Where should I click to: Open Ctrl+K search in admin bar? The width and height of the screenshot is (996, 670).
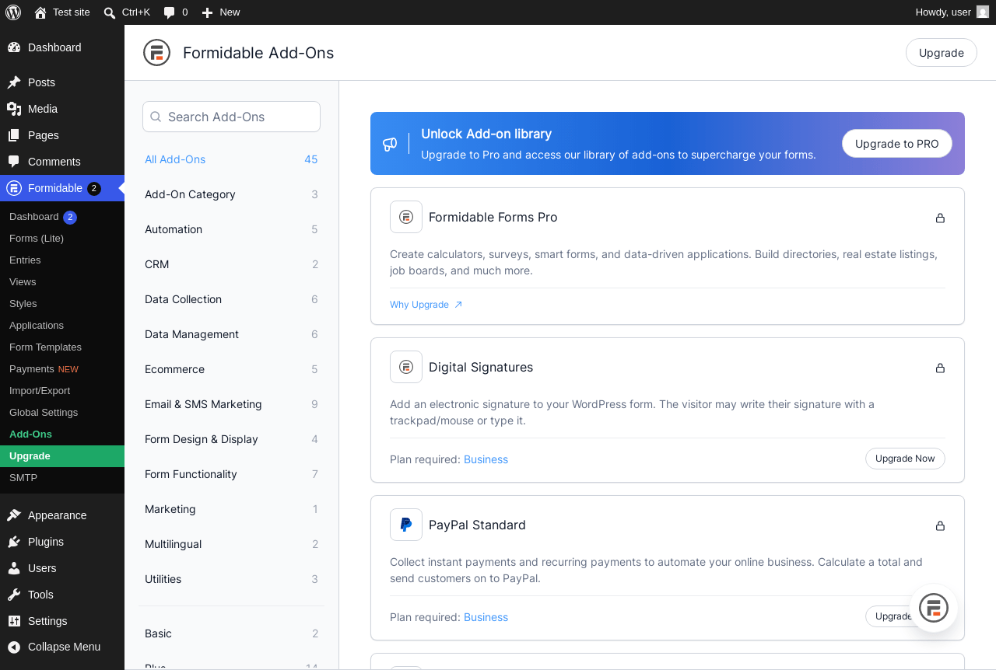127,12
